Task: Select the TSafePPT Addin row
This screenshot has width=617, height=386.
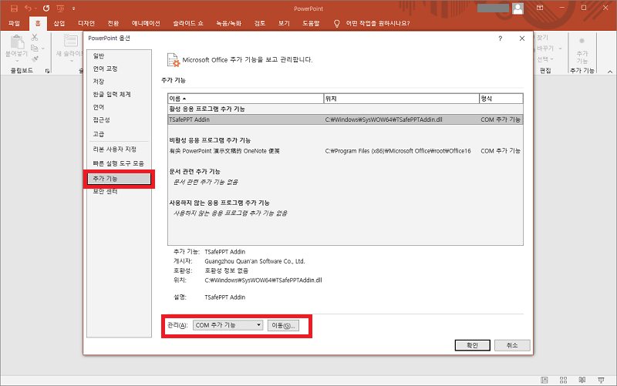Action: pos(345,119)
